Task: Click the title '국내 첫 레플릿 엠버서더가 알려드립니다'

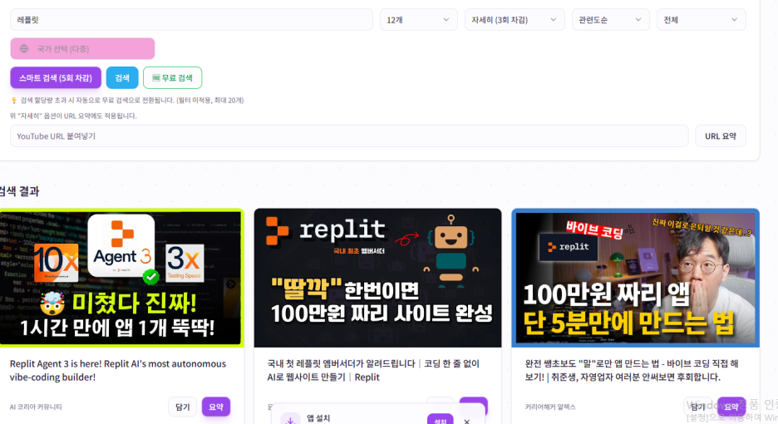Action: (373, 371)
